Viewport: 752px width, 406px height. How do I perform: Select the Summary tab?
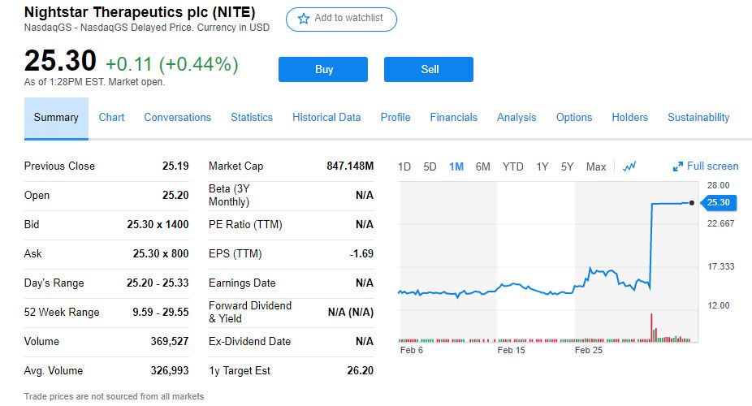(x=56, y=118)
